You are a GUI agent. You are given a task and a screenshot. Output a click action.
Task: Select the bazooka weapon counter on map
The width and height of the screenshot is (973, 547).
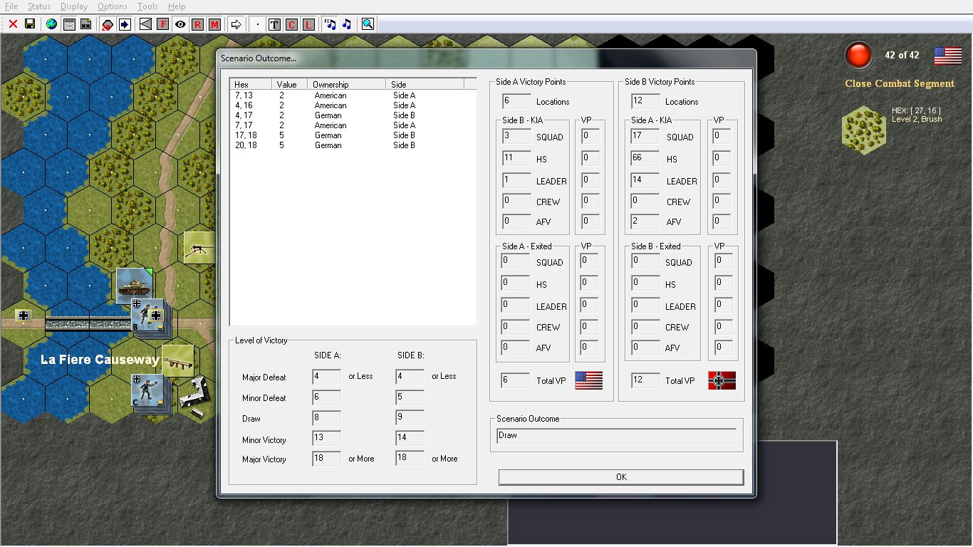pyautogui.click(x=177, y=361)
